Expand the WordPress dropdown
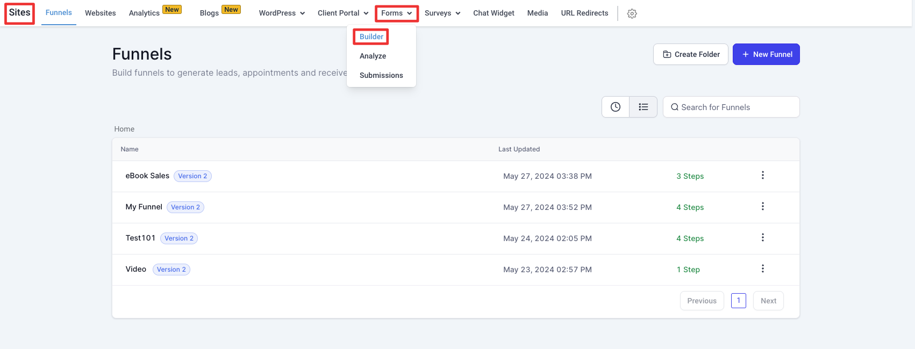This screenshot has height=349, width=915. point(282,13)
